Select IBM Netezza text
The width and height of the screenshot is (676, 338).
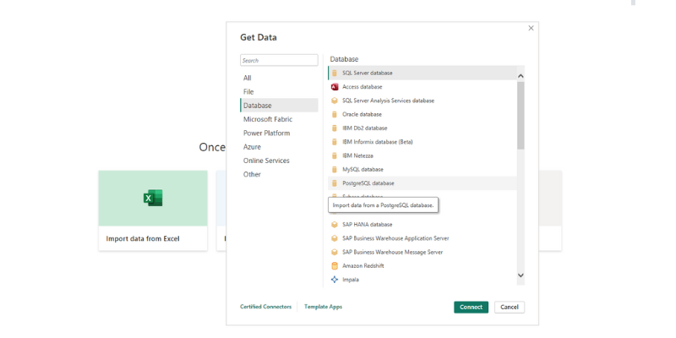(357, 155)
